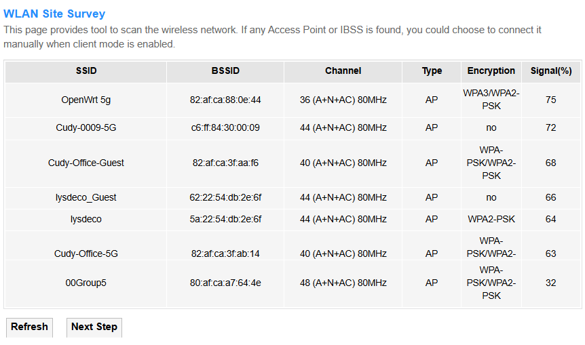Screen dimensions: 585x345
Task: Click the Channel column header
Action: pyautogui.click(x=343, y=70)
